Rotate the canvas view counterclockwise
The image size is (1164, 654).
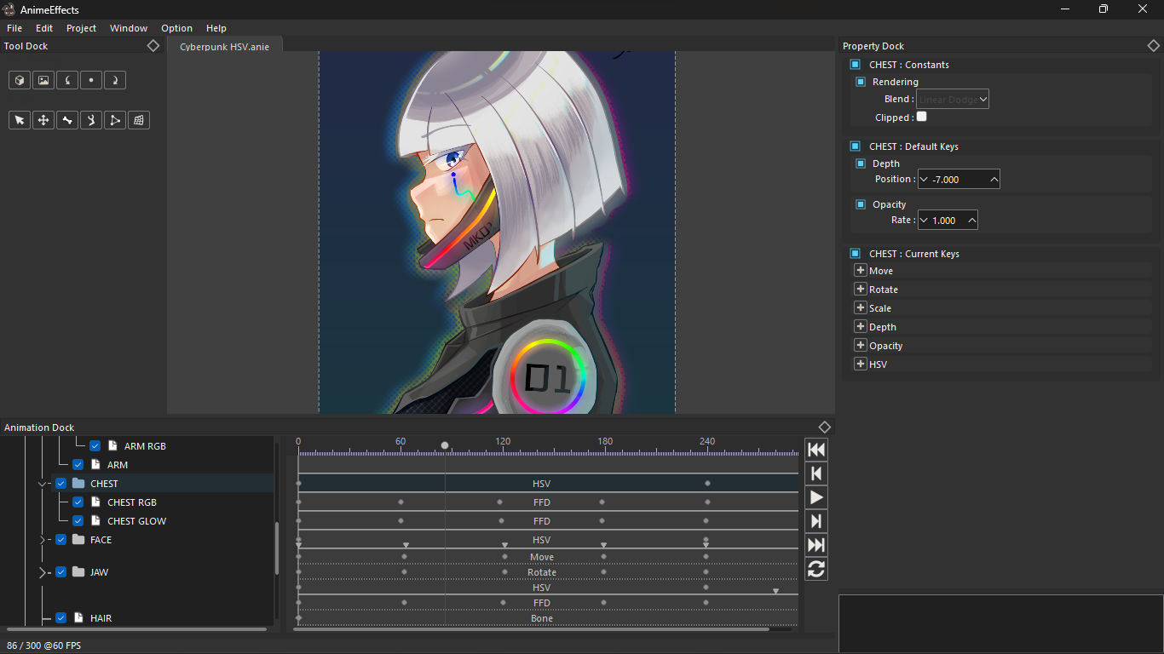click(67, 80)
